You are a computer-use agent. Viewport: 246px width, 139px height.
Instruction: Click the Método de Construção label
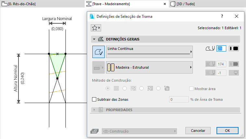[x=112, y=80]
